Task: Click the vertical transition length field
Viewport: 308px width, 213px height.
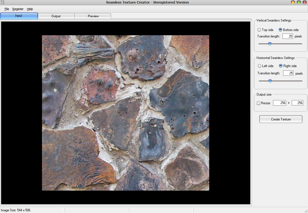Action: click(x=288, y=36)
